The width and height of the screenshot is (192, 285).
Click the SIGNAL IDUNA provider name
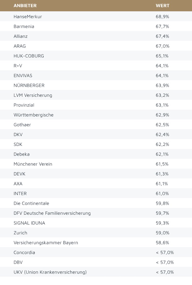click(x=30, y=223)
